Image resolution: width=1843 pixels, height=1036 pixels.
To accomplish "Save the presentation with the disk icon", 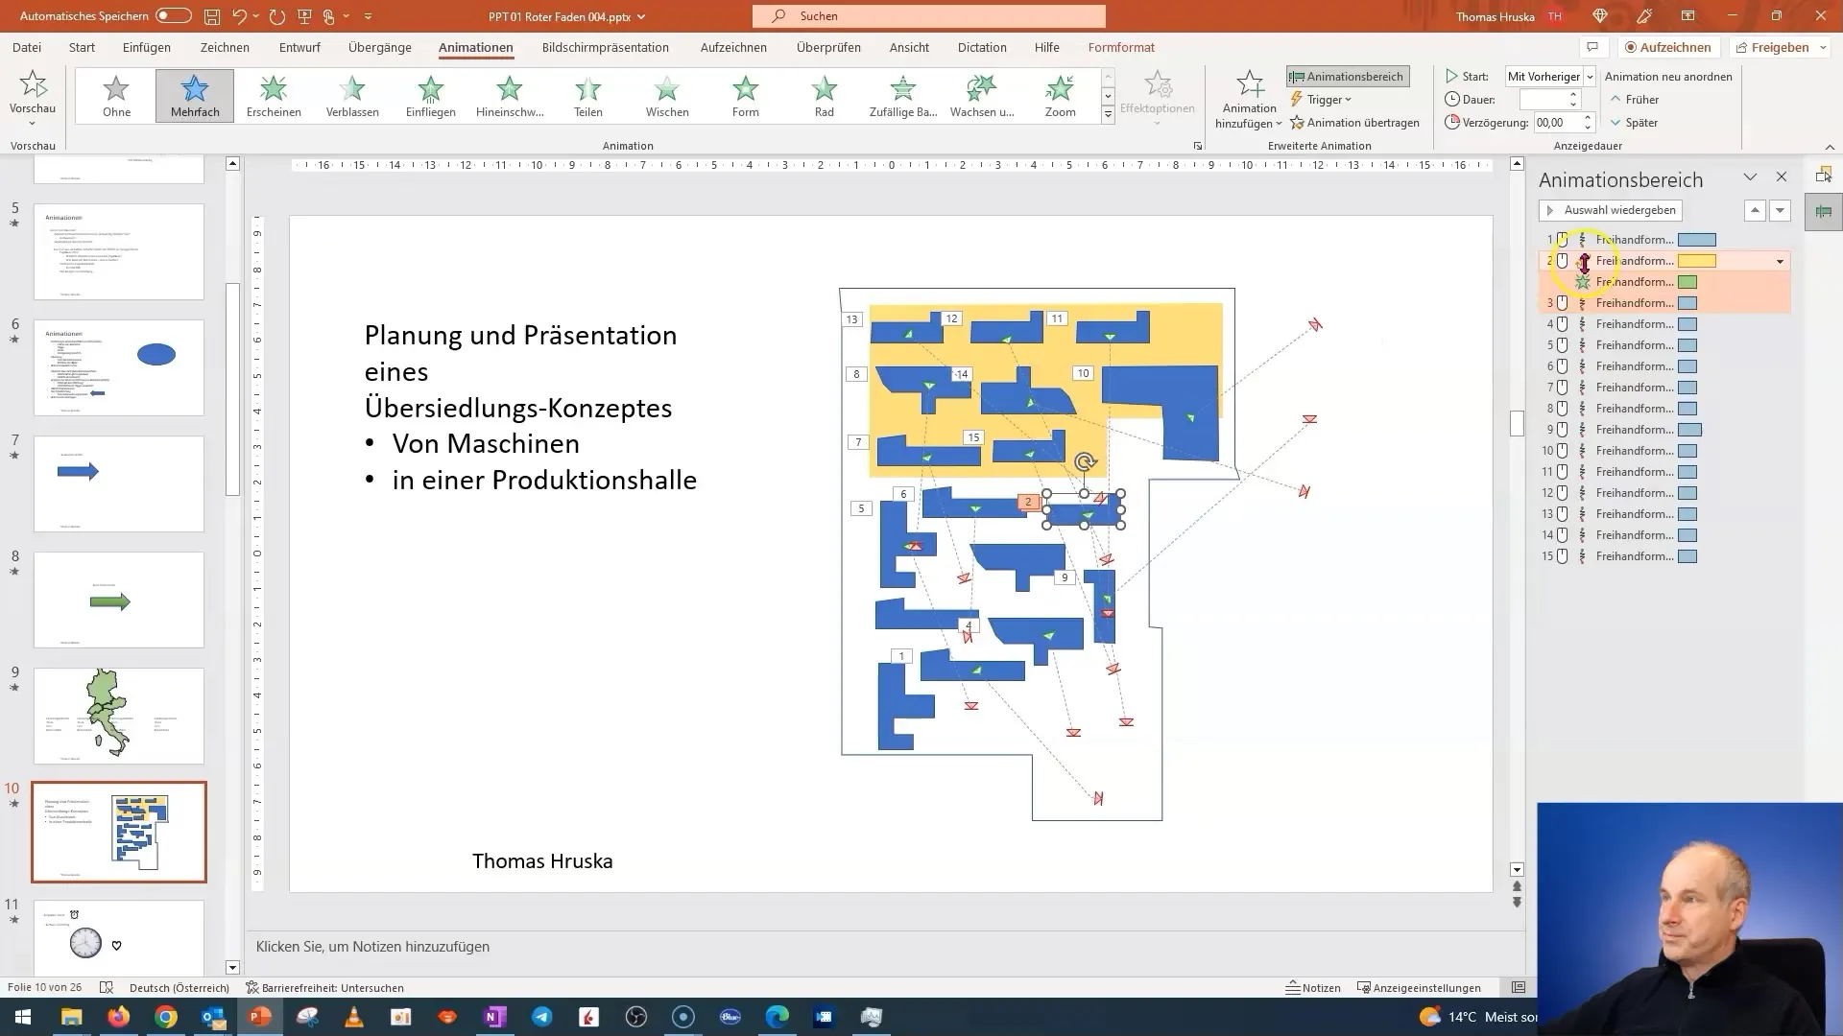I will coord(212,16).
